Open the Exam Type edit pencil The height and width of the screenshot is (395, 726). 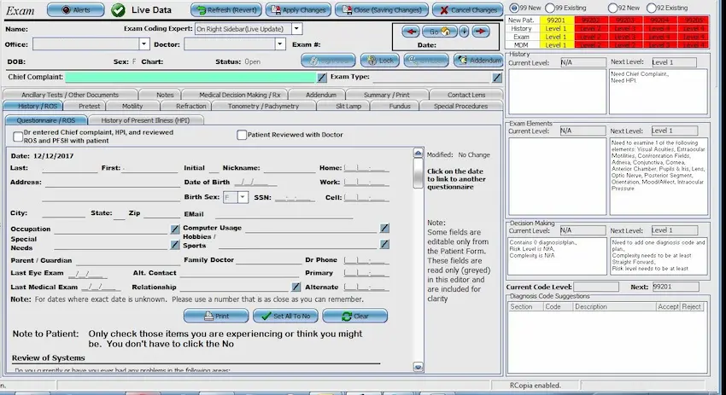497,78
